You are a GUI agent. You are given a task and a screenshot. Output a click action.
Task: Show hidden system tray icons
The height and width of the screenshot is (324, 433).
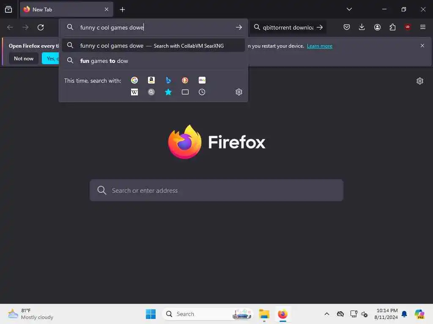coord(327,314)
